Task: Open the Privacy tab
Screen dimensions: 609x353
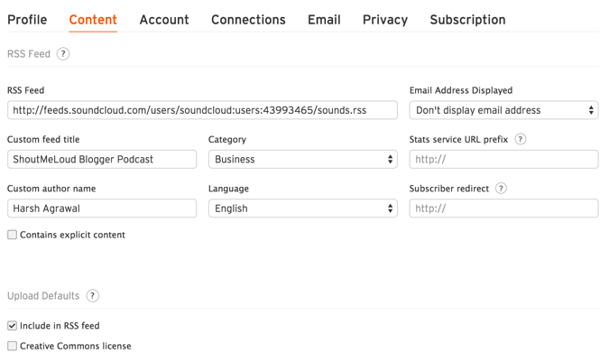Action: pyautogui.click(x=385, y=20)
